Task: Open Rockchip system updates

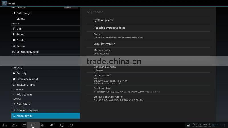Action: point(148,28)
